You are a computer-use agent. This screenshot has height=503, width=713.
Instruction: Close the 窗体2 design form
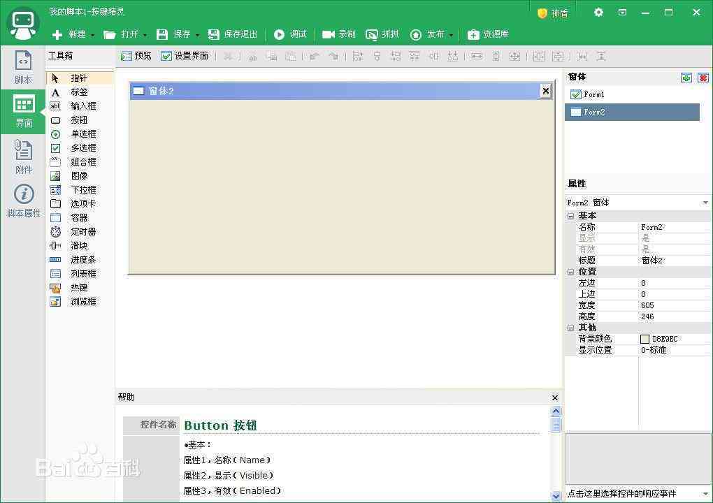click(546, 91)
